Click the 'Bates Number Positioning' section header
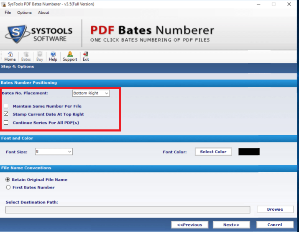Image resolution: width=299 pixels, height=232 pixels. (29, 82)
